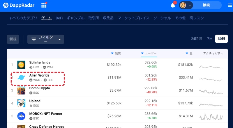Click Alien Worlds balance $11.91M
This screenshot has height=128, width=233.
(114, 77)
